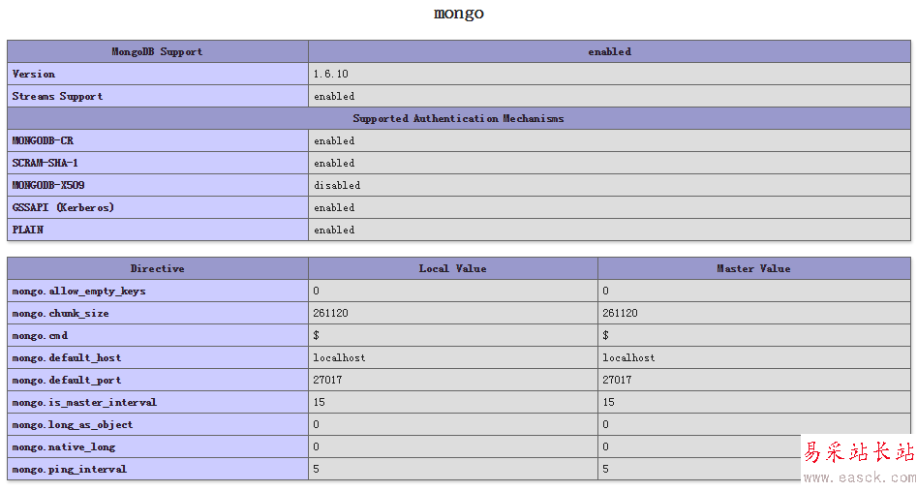917x492 pixels.
Task: Click master value "27017" for mongo.default_port
Action: (617, 380)
